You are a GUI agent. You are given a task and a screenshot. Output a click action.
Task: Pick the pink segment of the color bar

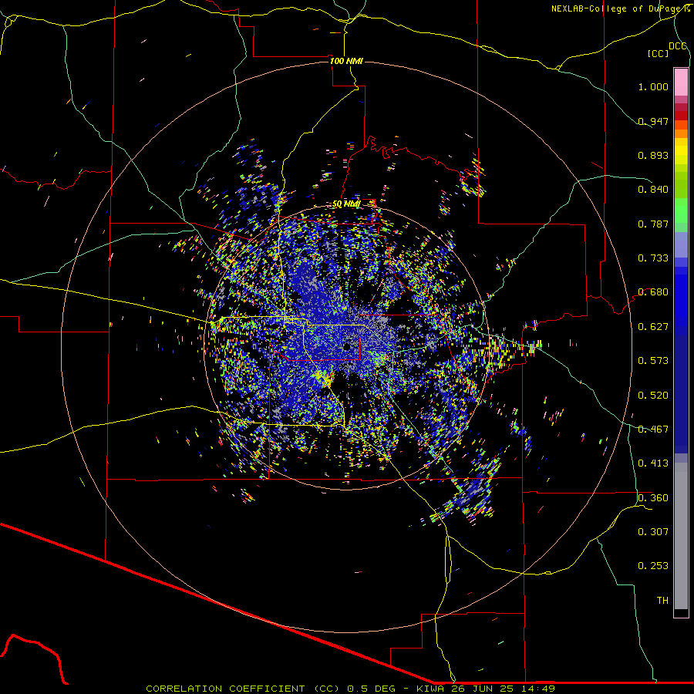point(681,83)
